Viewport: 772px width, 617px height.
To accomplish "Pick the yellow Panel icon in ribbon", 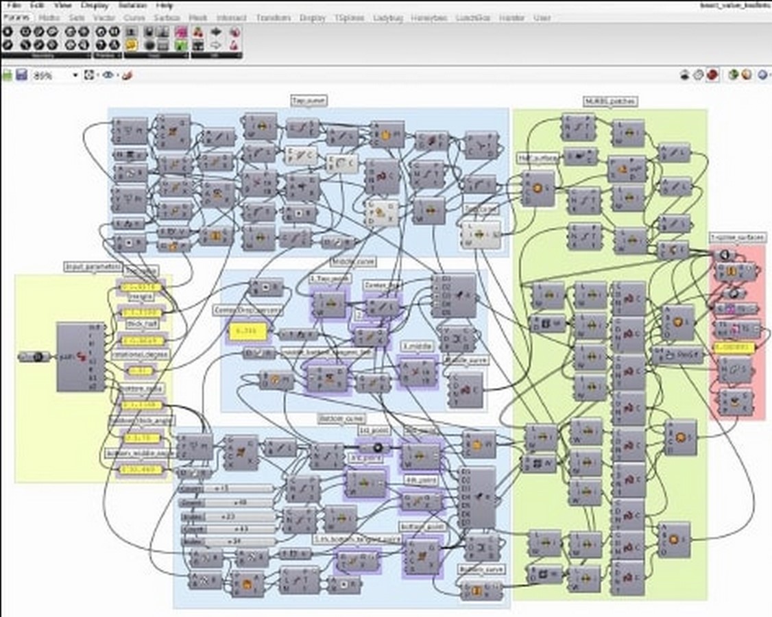I will point(131,45).
